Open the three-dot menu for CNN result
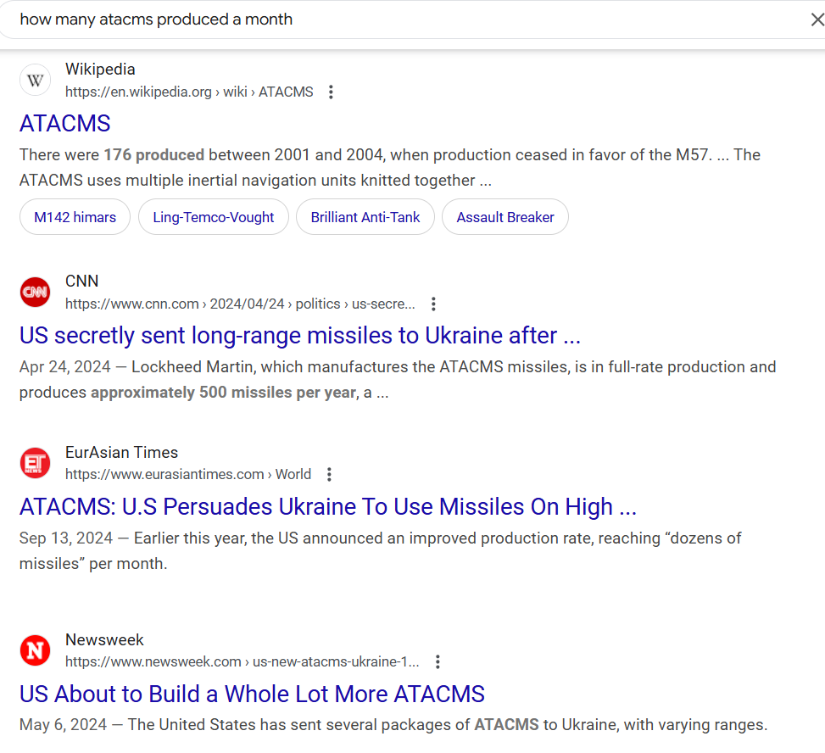 (x=433, y=304)
